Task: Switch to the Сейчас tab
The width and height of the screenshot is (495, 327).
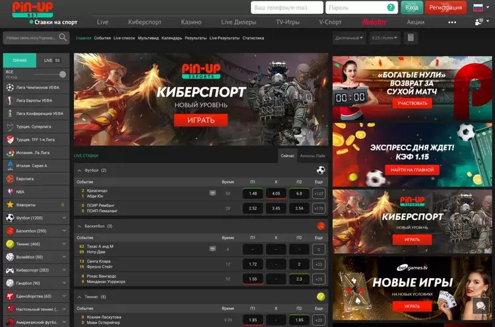Action: (x=287, y=156)
